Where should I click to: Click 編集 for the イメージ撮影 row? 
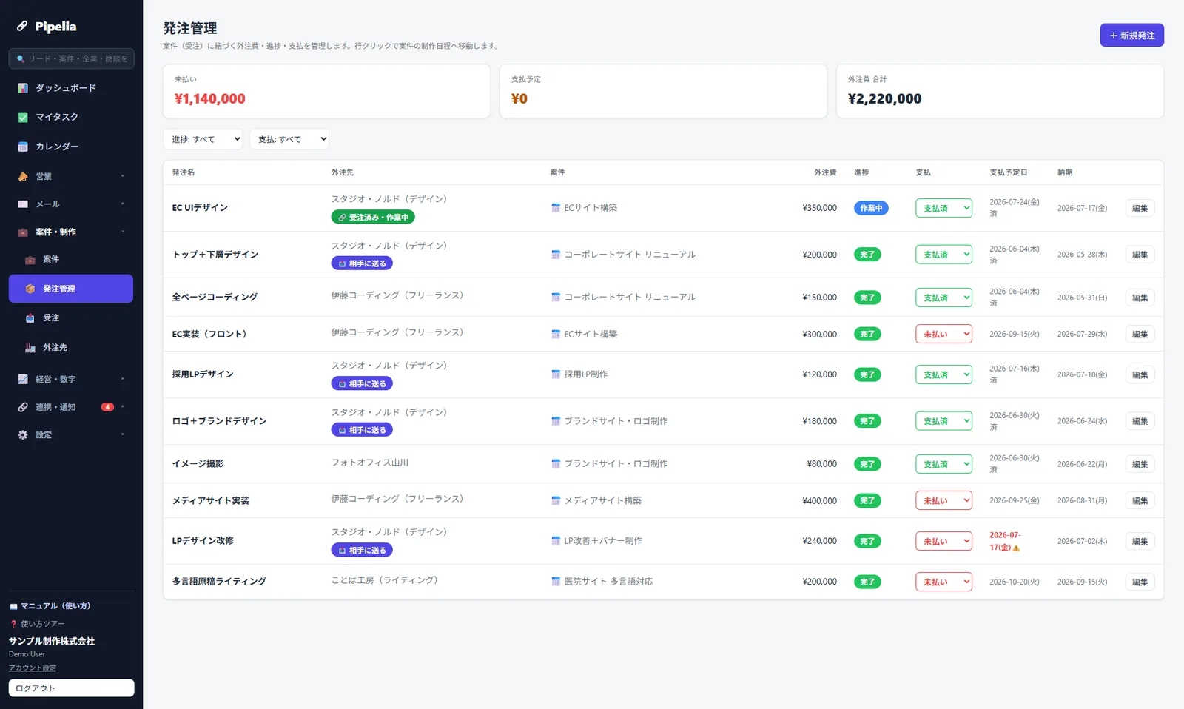pyautogui.click(x=1140, y=464)
